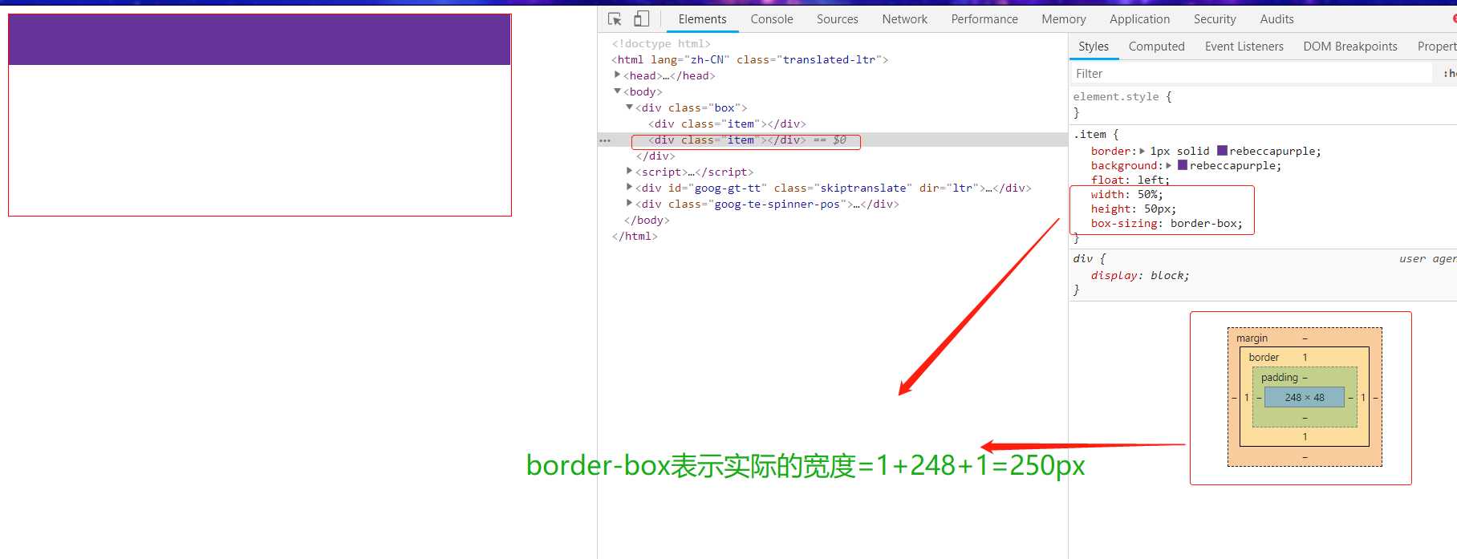Click the display block user agent value

[x=1167, y=275]
